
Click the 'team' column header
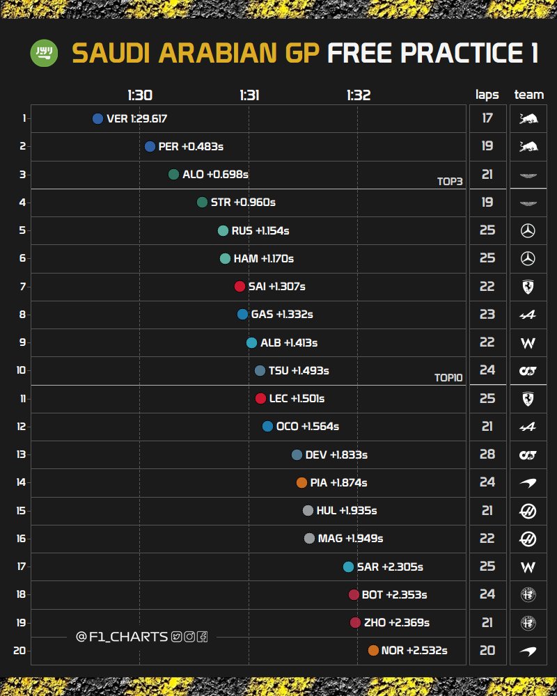tap(528, 95)
